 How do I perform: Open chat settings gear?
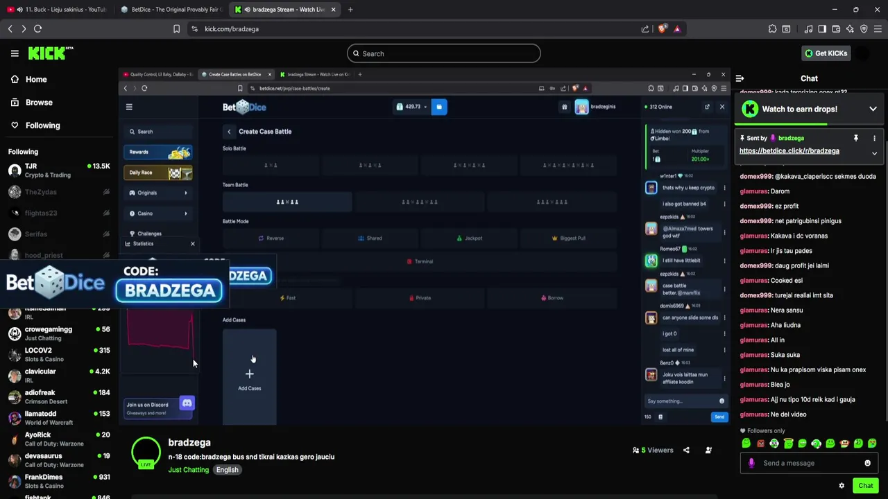click(842, 486)
